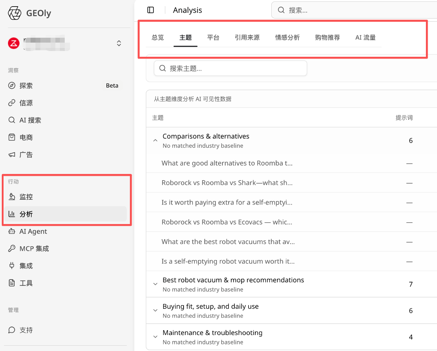
Task: Click the megaphone icon beside 广告
Action: [12, 154]
